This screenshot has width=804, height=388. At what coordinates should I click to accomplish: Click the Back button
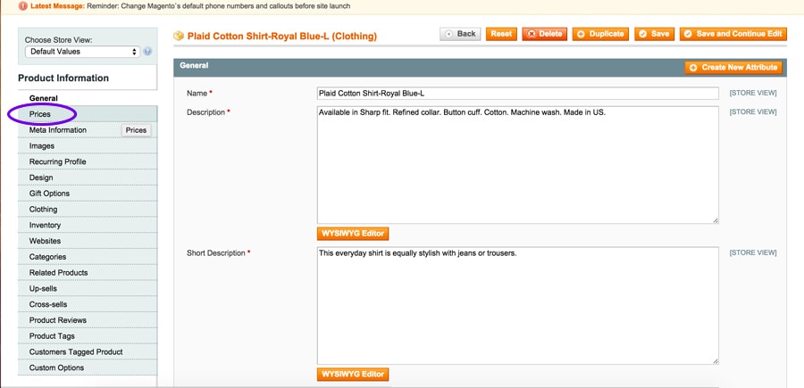[460, 34]
